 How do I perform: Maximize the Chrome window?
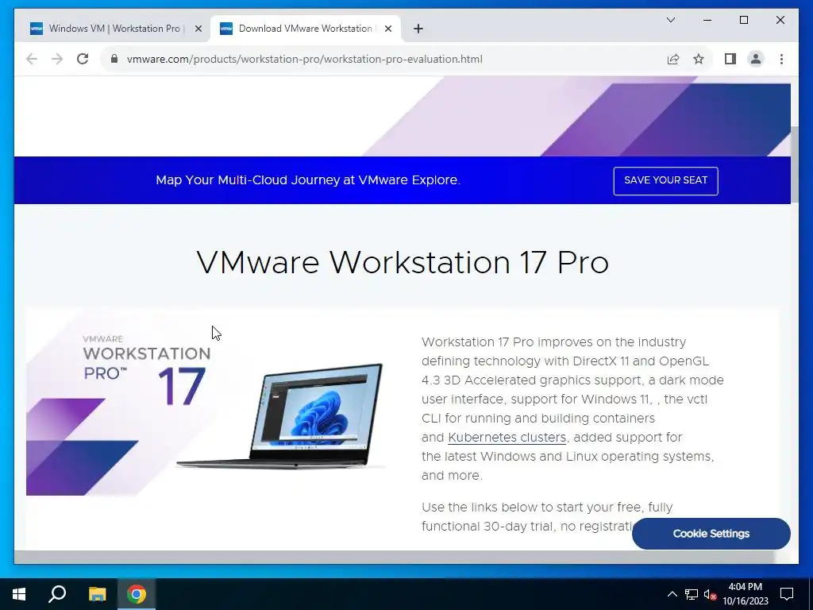(743, 20)
